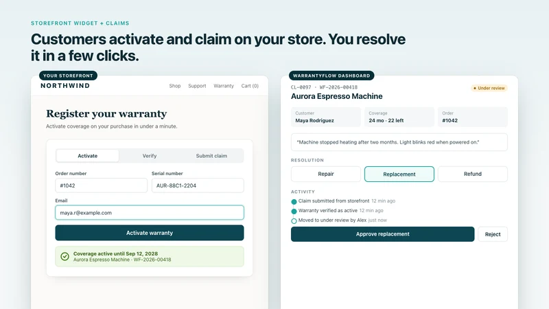Open the Support link in storefront nav
Screen dimensions: 549x309
(197, 86)
